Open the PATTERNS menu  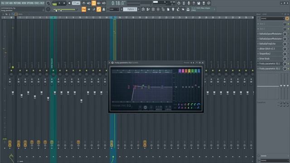(17, 3)
